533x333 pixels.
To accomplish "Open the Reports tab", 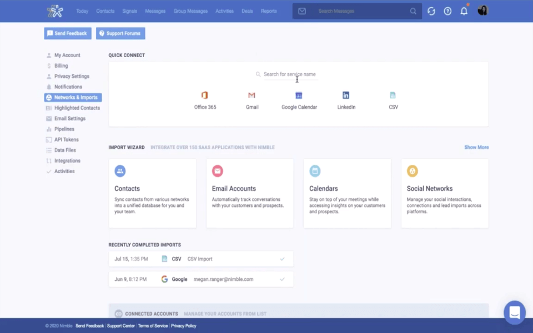I will 269,11.
